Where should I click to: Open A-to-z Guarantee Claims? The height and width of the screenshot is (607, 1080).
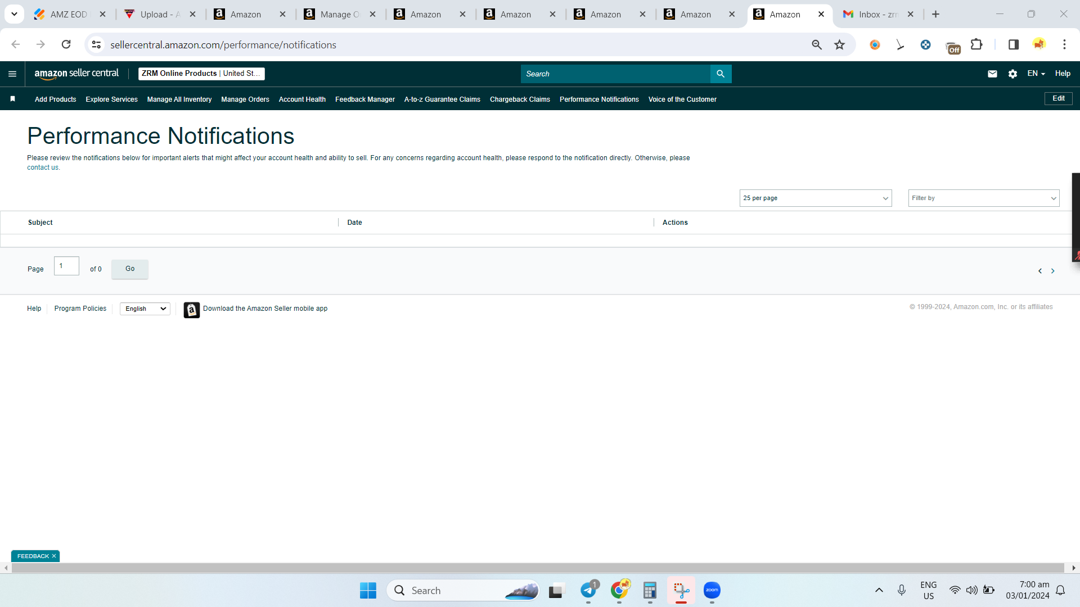tap(442, 99)
